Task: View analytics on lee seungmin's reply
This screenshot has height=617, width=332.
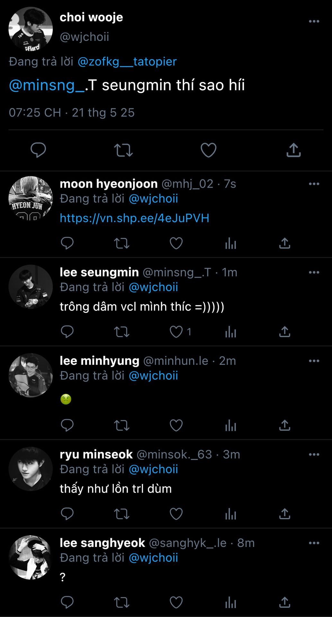Action: [x=230, y=332]
